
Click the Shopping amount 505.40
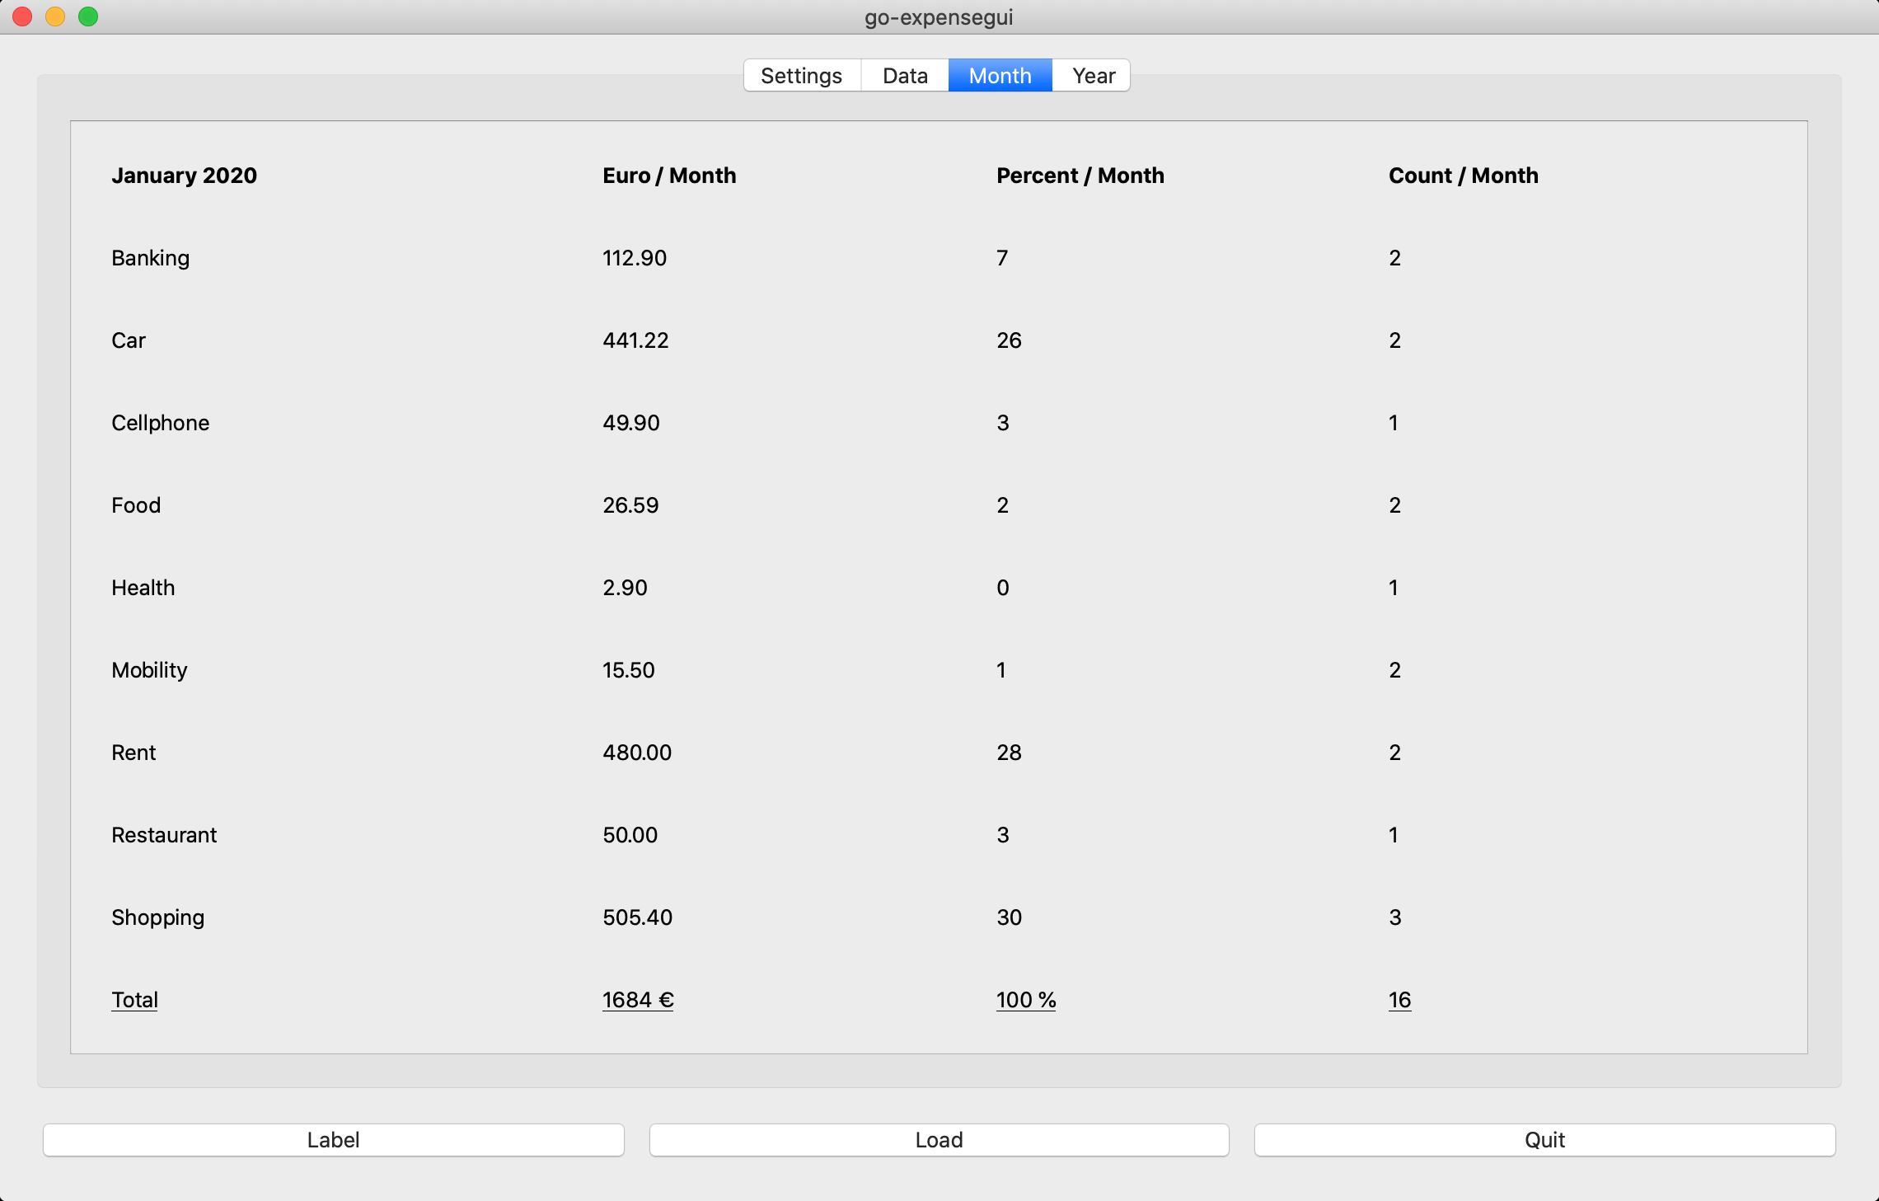pos(637,917)
